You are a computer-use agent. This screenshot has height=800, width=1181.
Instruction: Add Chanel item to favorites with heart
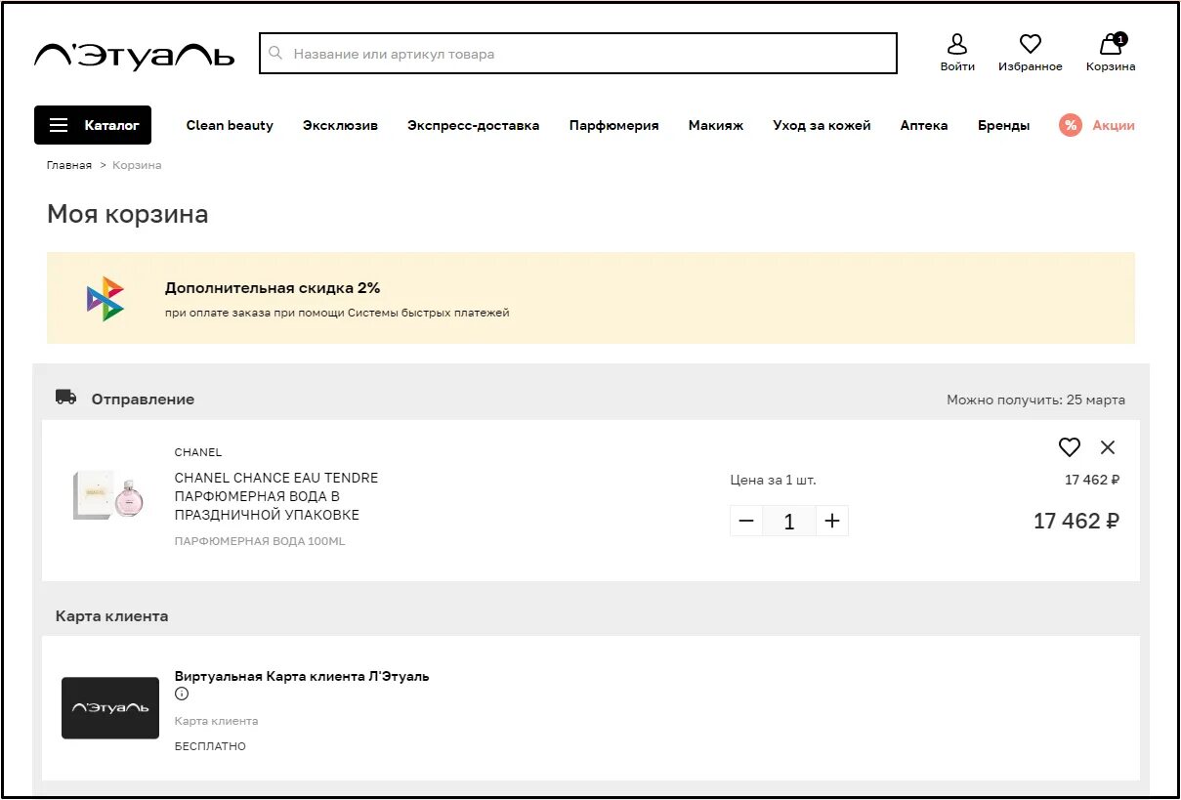coord(1070,447)
